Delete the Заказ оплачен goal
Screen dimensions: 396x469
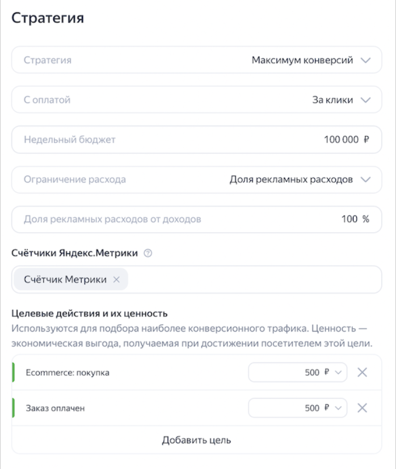coord(363,408)
